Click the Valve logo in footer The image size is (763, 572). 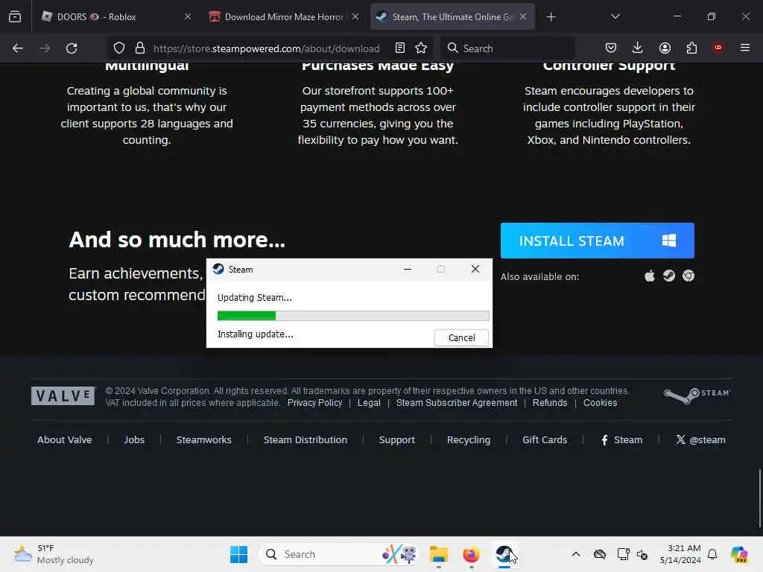(x=63, y=396)
